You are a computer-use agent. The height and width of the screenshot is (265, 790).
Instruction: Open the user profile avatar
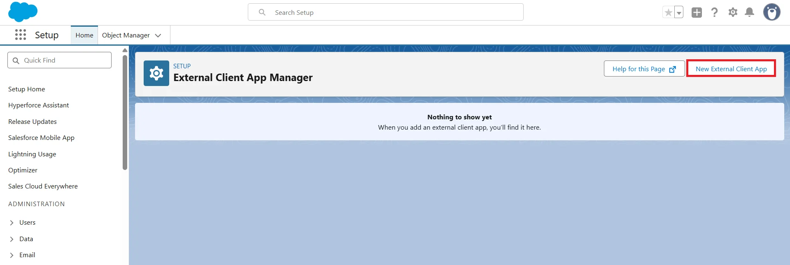tap(772, 12)
